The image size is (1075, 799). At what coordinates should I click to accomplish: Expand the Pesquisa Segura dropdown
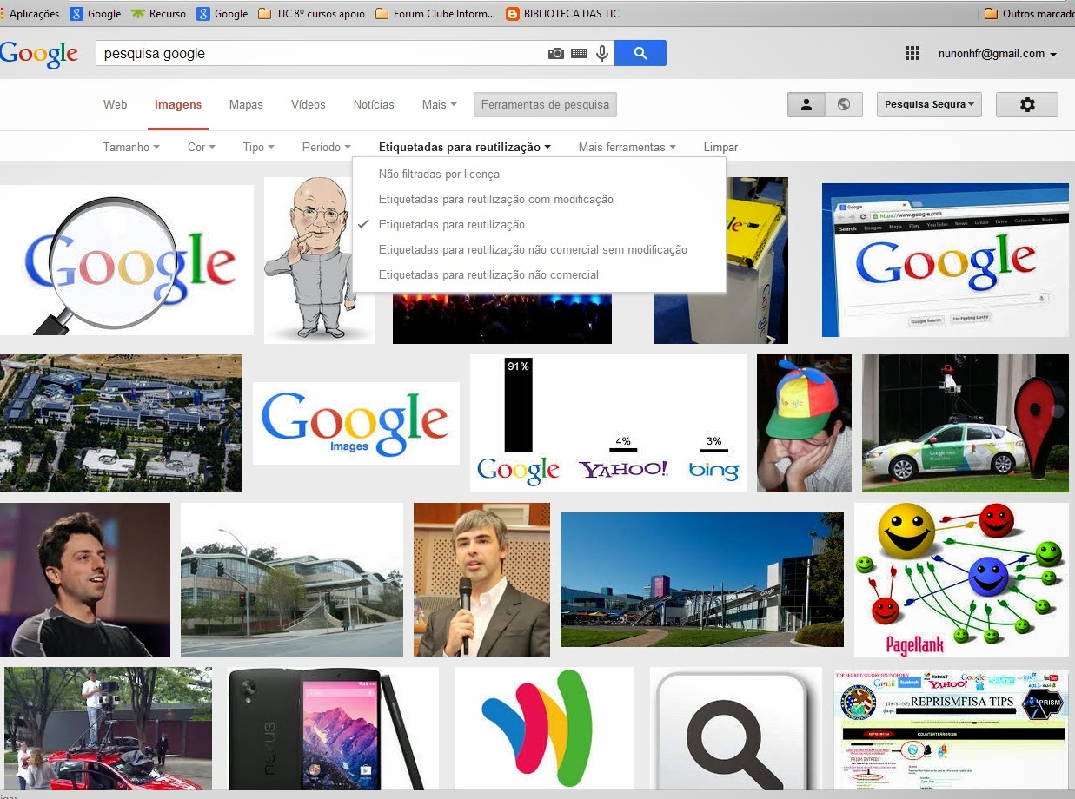929,104
